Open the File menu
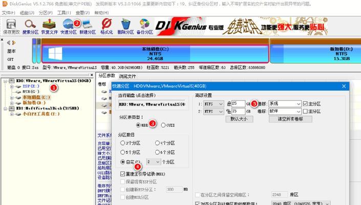The image size is (361, 205). click(x=9, y=13)
